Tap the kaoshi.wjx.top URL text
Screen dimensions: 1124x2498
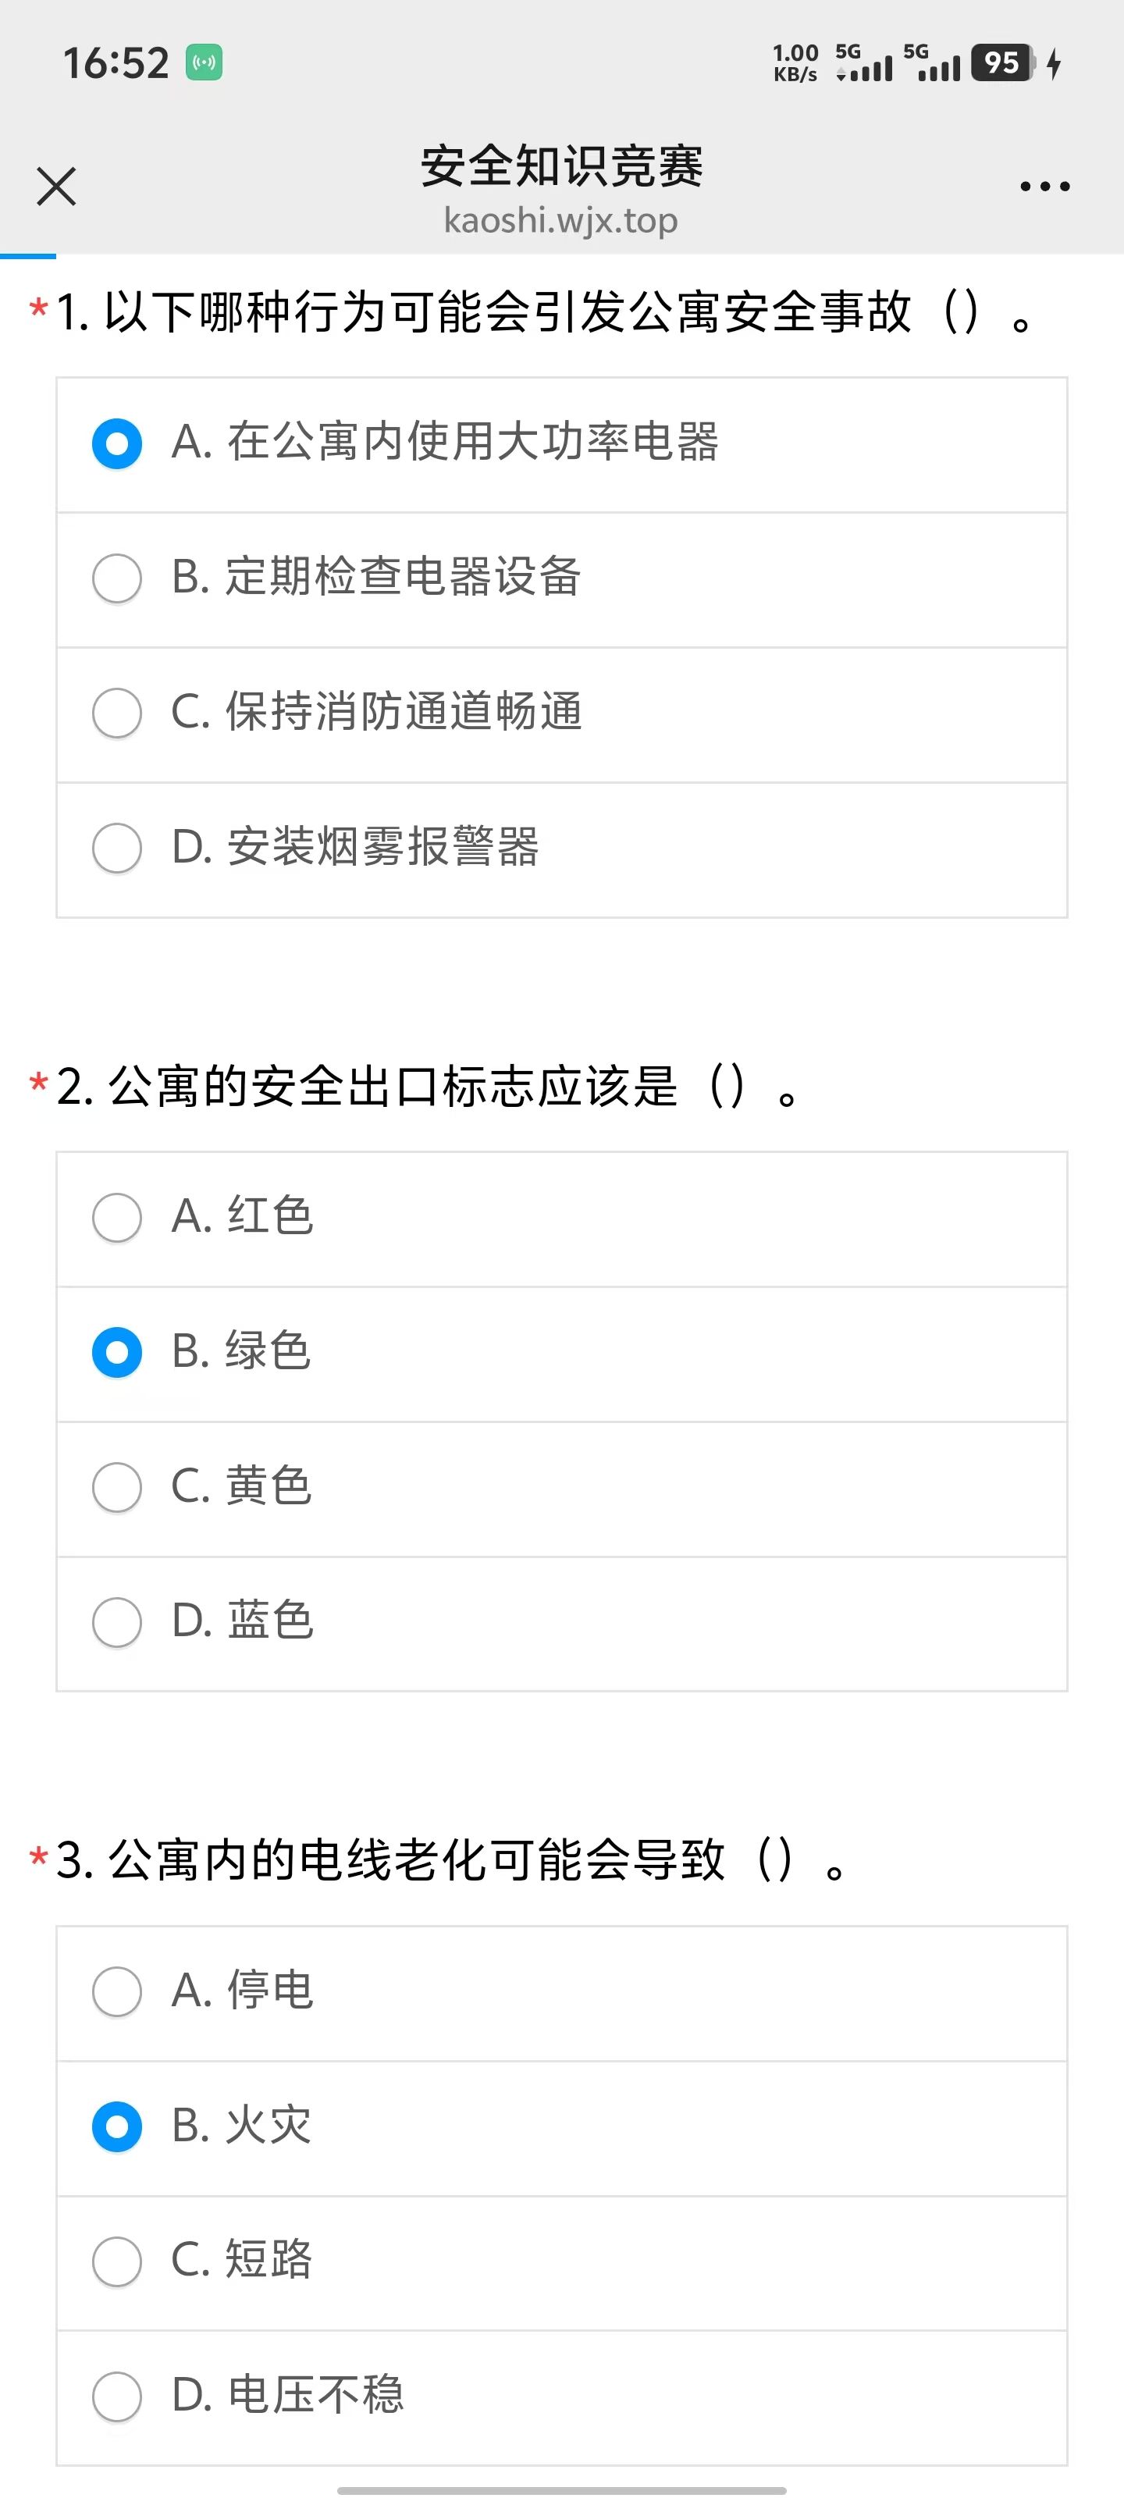(x=560, y=221)
